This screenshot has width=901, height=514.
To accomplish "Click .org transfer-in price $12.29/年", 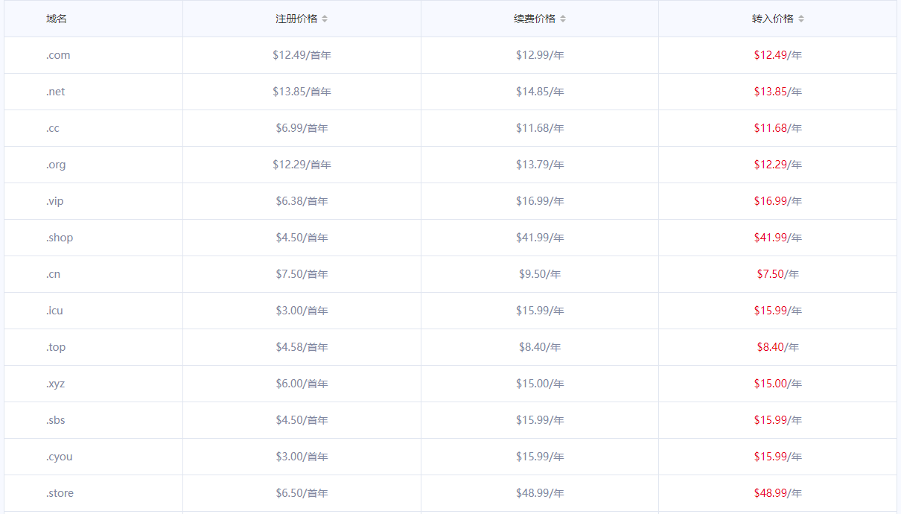I will point(778,165).
